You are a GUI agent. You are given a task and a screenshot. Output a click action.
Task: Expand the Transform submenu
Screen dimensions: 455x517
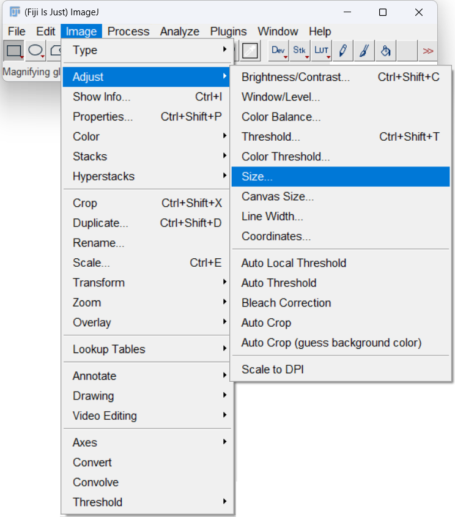click(147, 283)
